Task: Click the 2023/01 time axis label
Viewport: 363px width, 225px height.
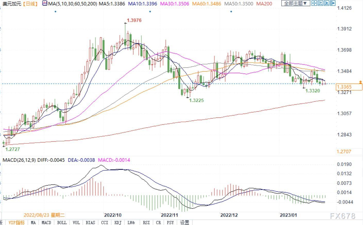Action: pyautogui.click(x=288, y=215)
